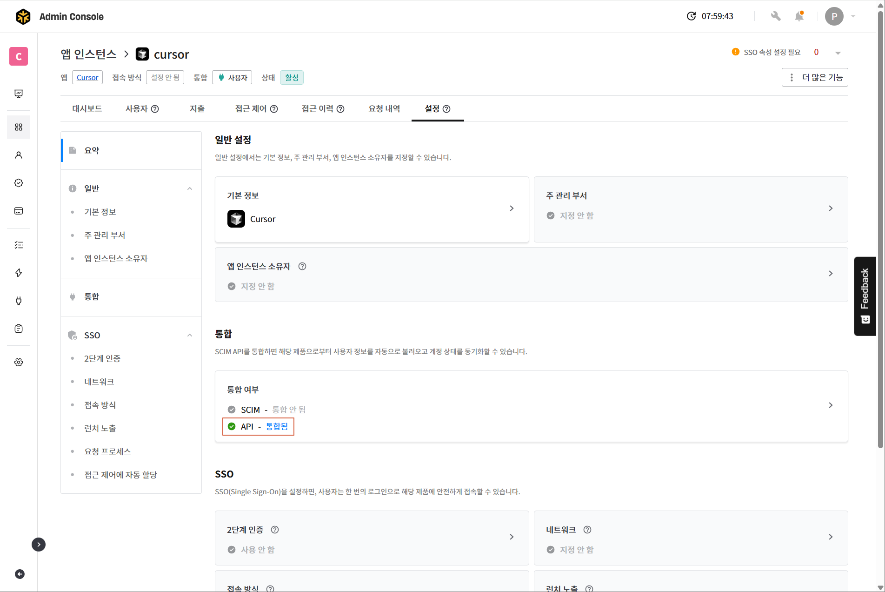Switch to the 대시보드 tab
Screen dimensions: 885x592
87,108
